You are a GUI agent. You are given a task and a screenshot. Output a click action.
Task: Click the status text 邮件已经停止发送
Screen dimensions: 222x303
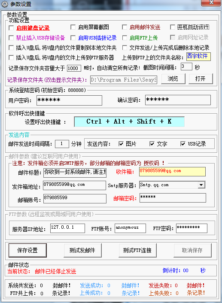point(55,272)
